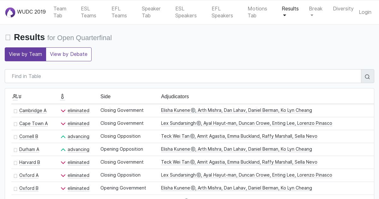Screen dimensions: 379x199
Task: Click the emoji box beside Cornell B
Action: (15, 137)
